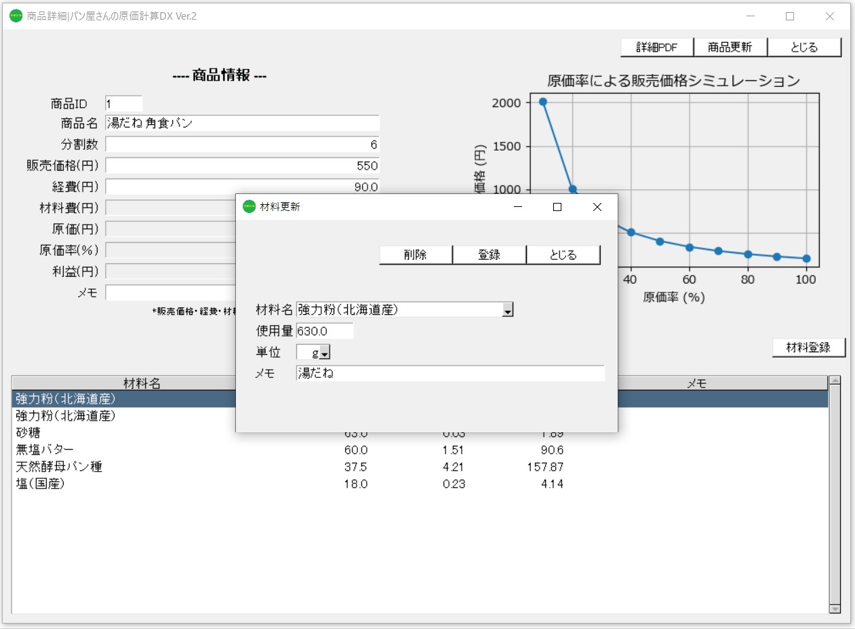
Task: Click the 使用量 input field
Action: [325, 331]
